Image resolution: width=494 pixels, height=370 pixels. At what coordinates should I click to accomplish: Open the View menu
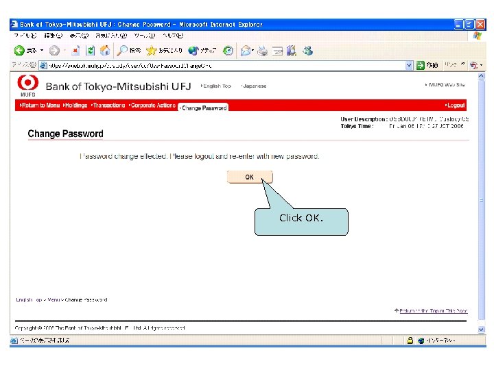tap(79, 36)
